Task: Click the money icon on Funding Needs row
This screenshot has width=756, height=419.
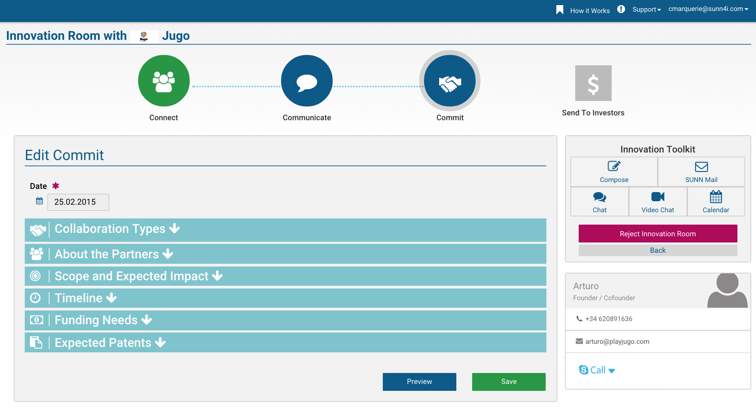Action: [36, 320]
